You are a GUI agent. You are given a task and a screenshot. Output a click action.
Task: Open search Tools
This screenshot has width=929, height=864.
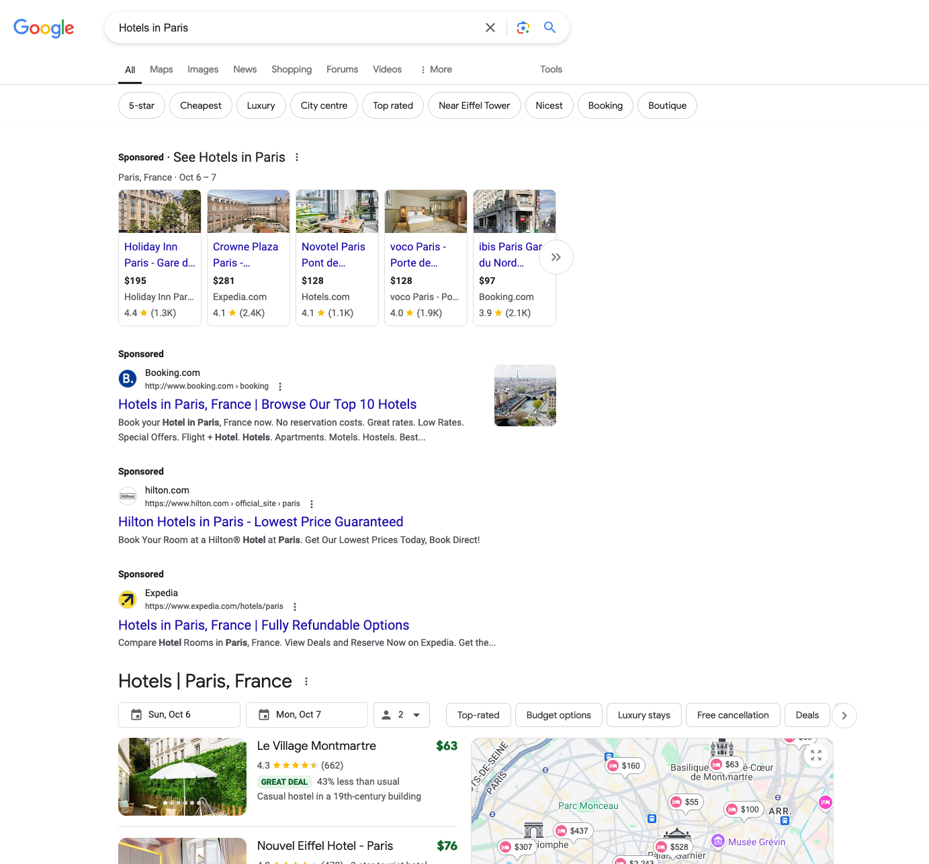coord(551,69)
